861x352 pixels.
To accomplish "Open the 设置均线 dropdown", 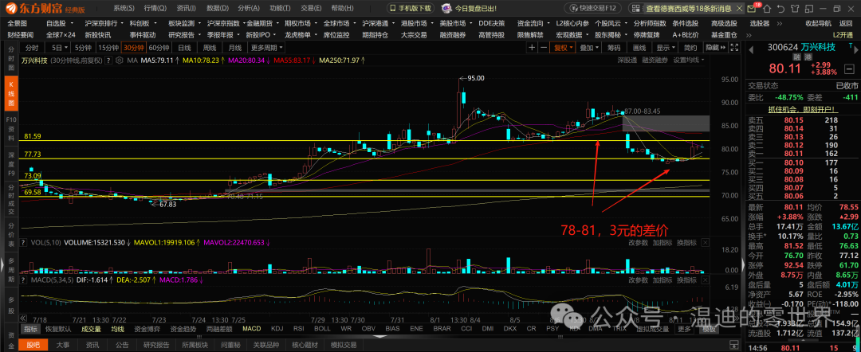I will coord(689,61).
